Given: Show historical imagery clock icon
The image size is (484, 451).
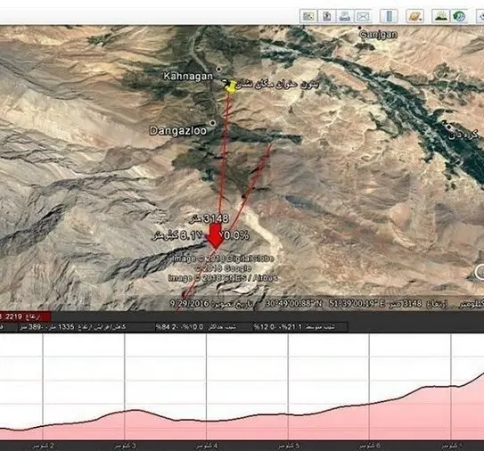Looking at the screenshot, I should tap(459, 16).
